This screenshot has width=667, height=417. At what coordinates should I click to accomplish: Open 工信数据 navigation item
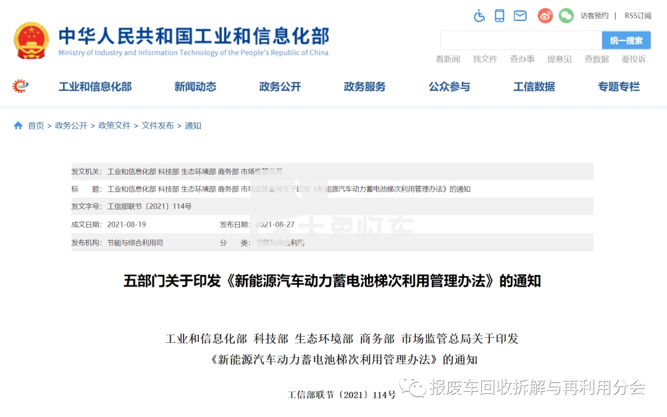534,87
